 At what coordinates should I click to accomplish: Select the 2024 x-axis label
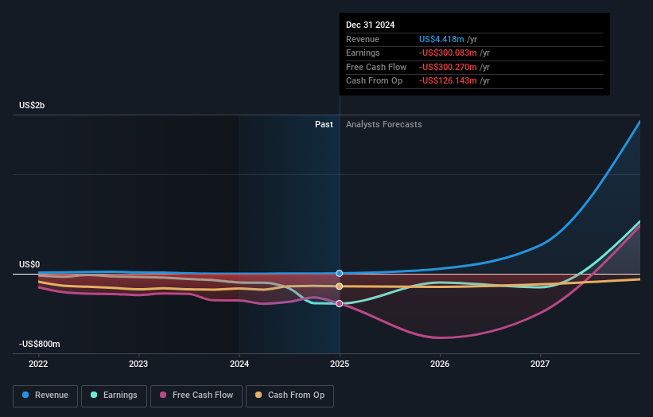[x=239, y=364]
